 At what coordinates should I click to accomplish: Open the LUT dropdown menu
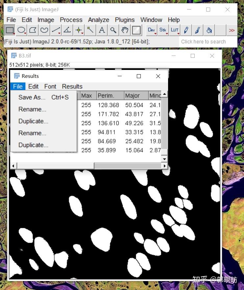pos(174,30)
